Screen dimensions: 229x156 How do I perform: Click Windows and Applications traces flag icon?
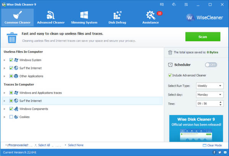point(16,93)
